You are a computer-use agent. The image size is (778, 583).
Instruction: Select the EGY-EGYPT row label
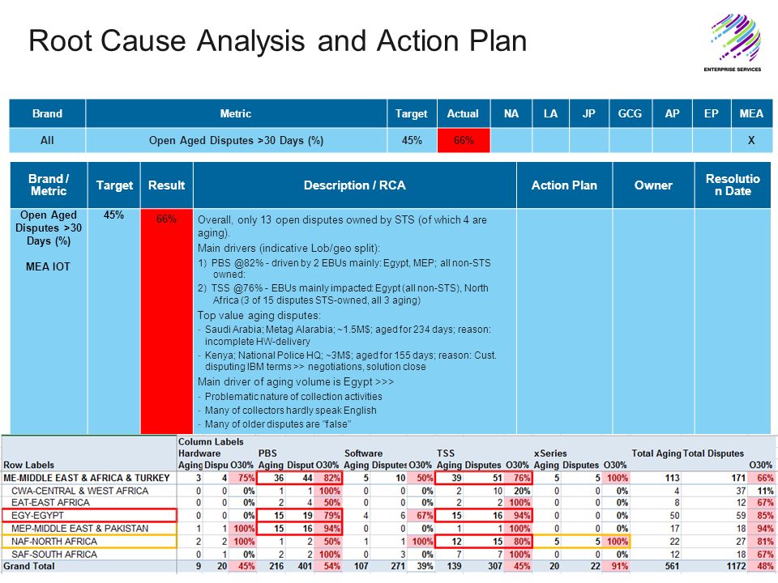[38, 516]
